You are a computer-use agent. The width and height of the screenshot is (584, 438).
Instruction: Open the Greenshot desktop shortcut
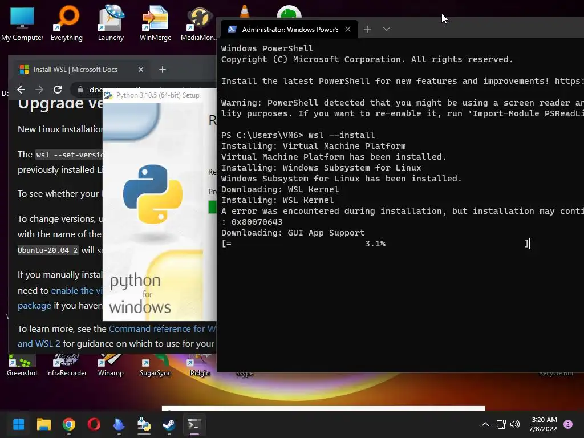point(22,366)
